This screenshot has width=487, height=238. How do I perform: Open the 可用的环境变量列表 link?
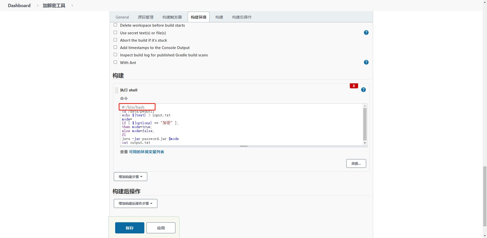click(147, 152)
